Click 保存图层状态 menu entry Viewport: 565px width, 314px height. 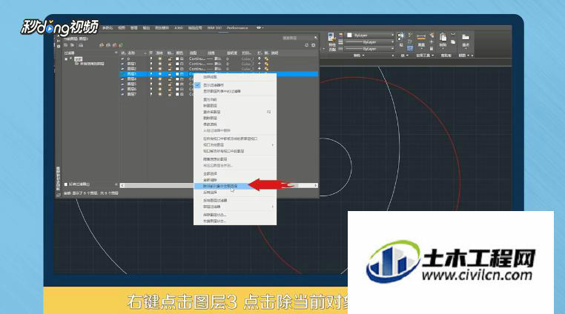tap(214, 215)
